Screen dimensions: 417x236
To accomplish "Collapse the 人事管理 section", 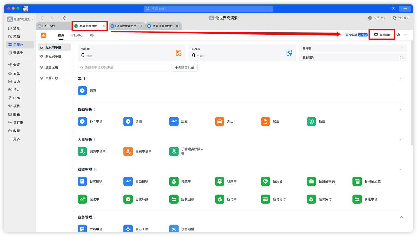I will (x=401, y=140).
